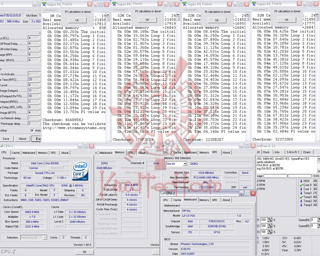Click the About button in MemSet

click(22, 139)
